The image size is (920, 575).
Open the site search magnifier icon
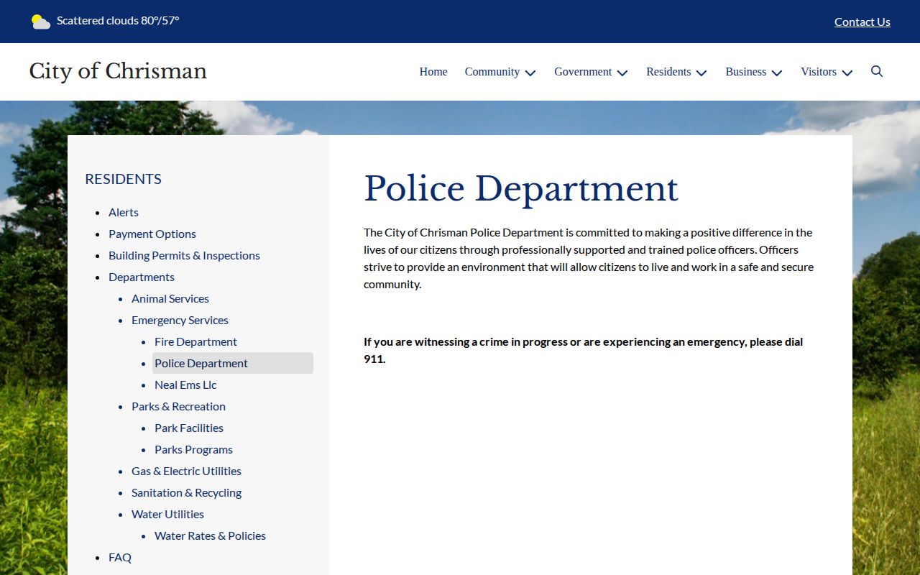coord(877,71)
